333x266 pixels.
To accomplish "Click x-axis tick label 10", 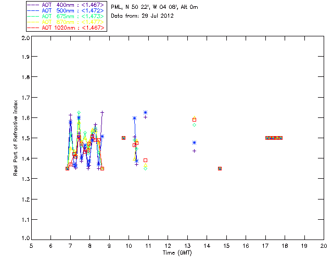I will (129, 246).
